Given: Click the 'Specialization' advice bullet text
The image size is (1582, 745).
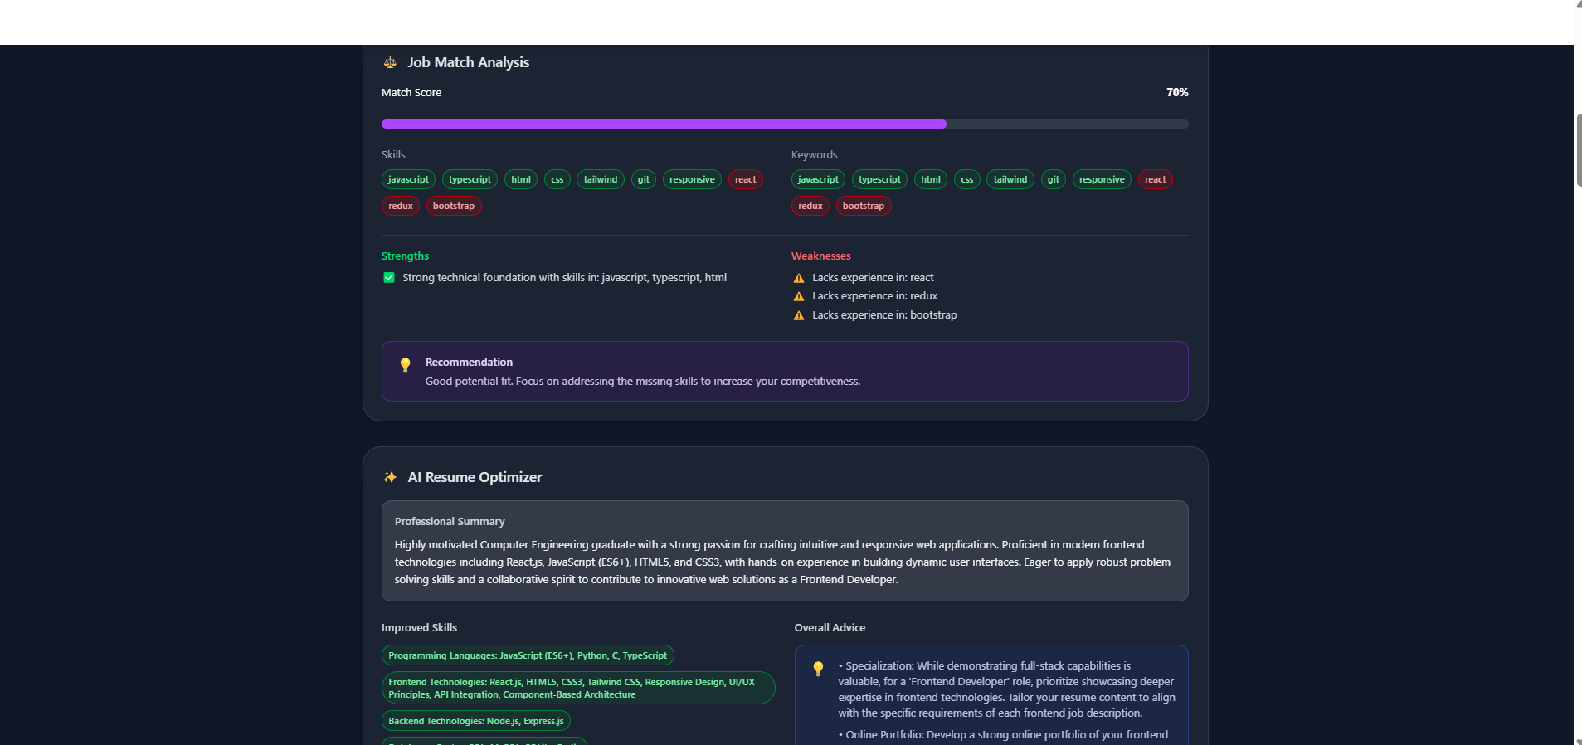Looking at the screenshot, I should 1006,689.
